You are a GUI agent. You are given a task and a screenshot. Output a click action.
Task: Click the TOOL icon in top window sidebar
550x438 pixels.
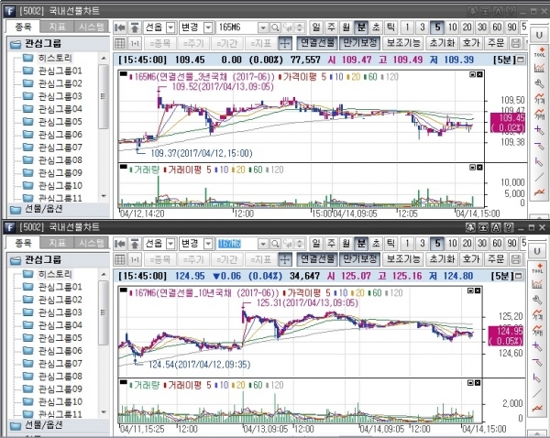[539, 52]
